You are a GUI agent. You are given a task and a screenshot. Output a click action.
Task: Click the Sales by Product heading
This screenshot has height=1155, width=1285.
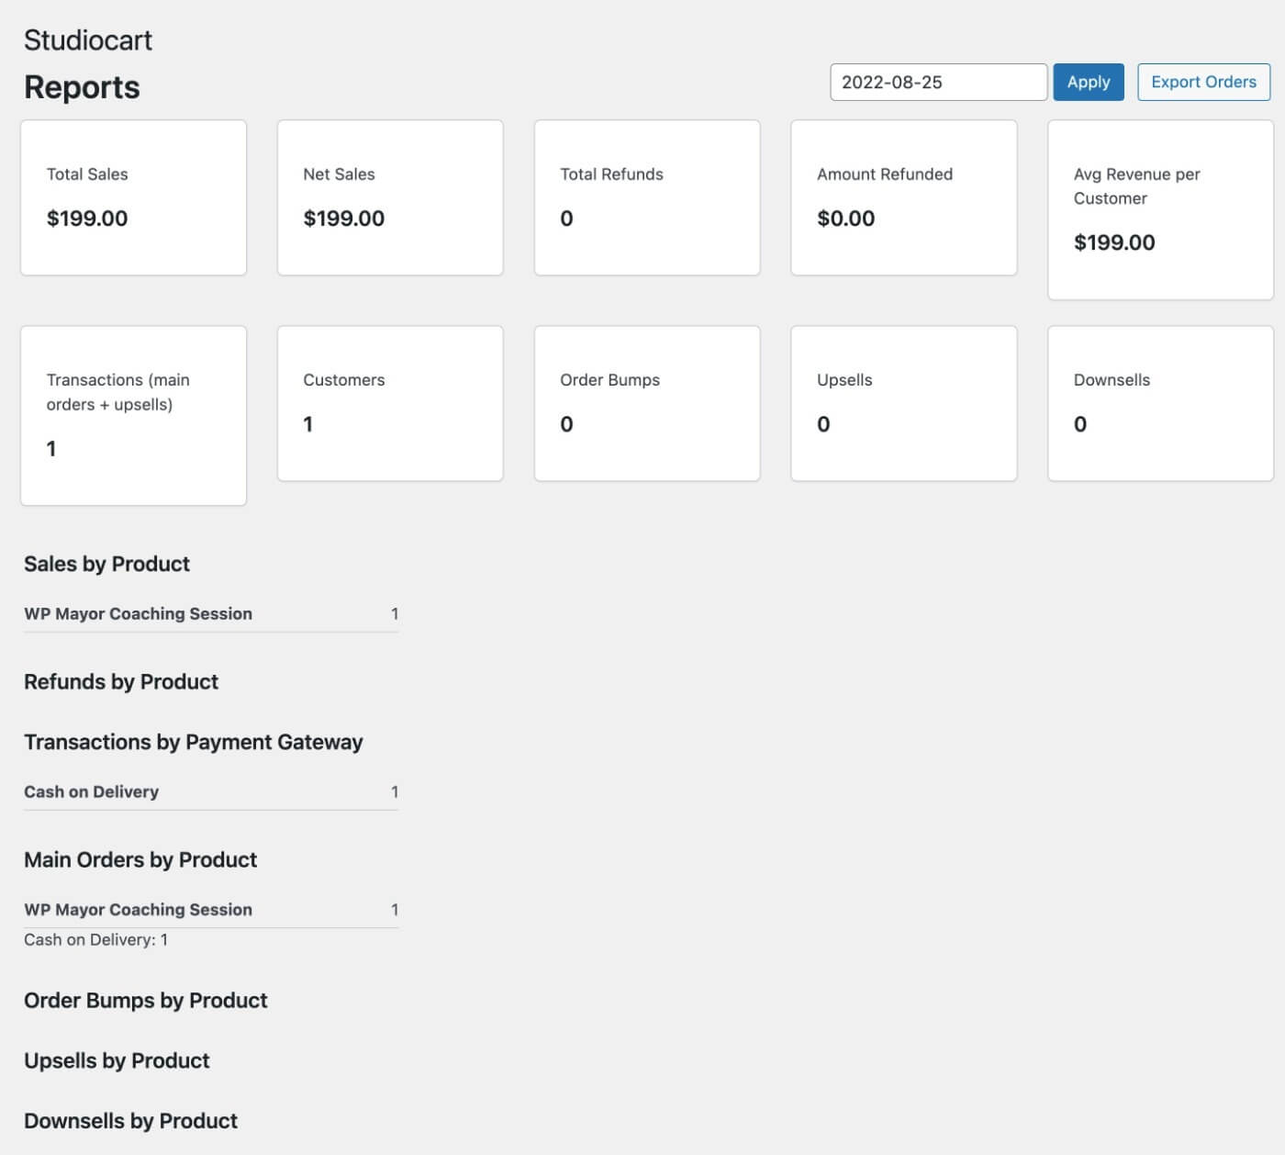[x=106, y=564]
